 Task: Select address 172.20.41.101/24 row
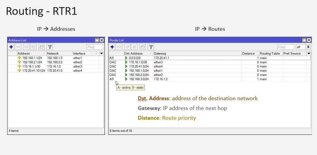[56, 71]
